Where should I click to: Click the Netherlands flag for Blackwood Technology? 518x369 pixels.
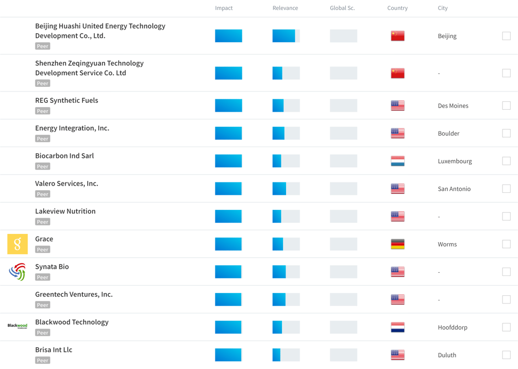(397, 327)
